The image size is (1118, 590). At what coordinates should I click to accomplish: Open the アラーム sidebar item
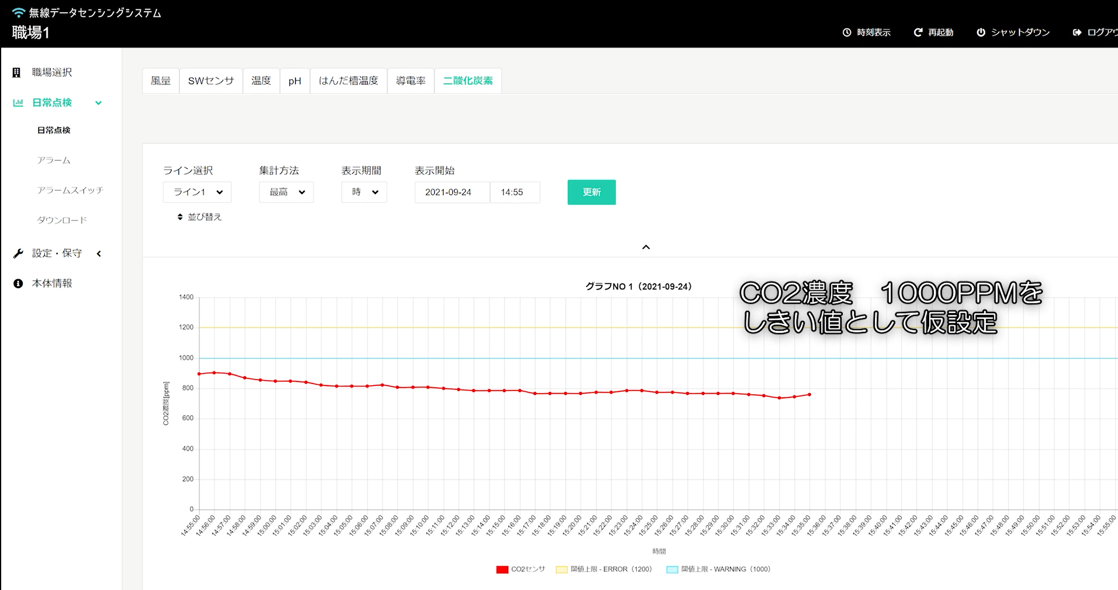tap(54, 160)
